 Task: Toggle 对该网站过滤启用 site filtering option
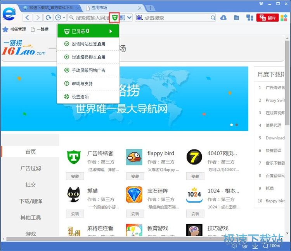tap(88, 44)
